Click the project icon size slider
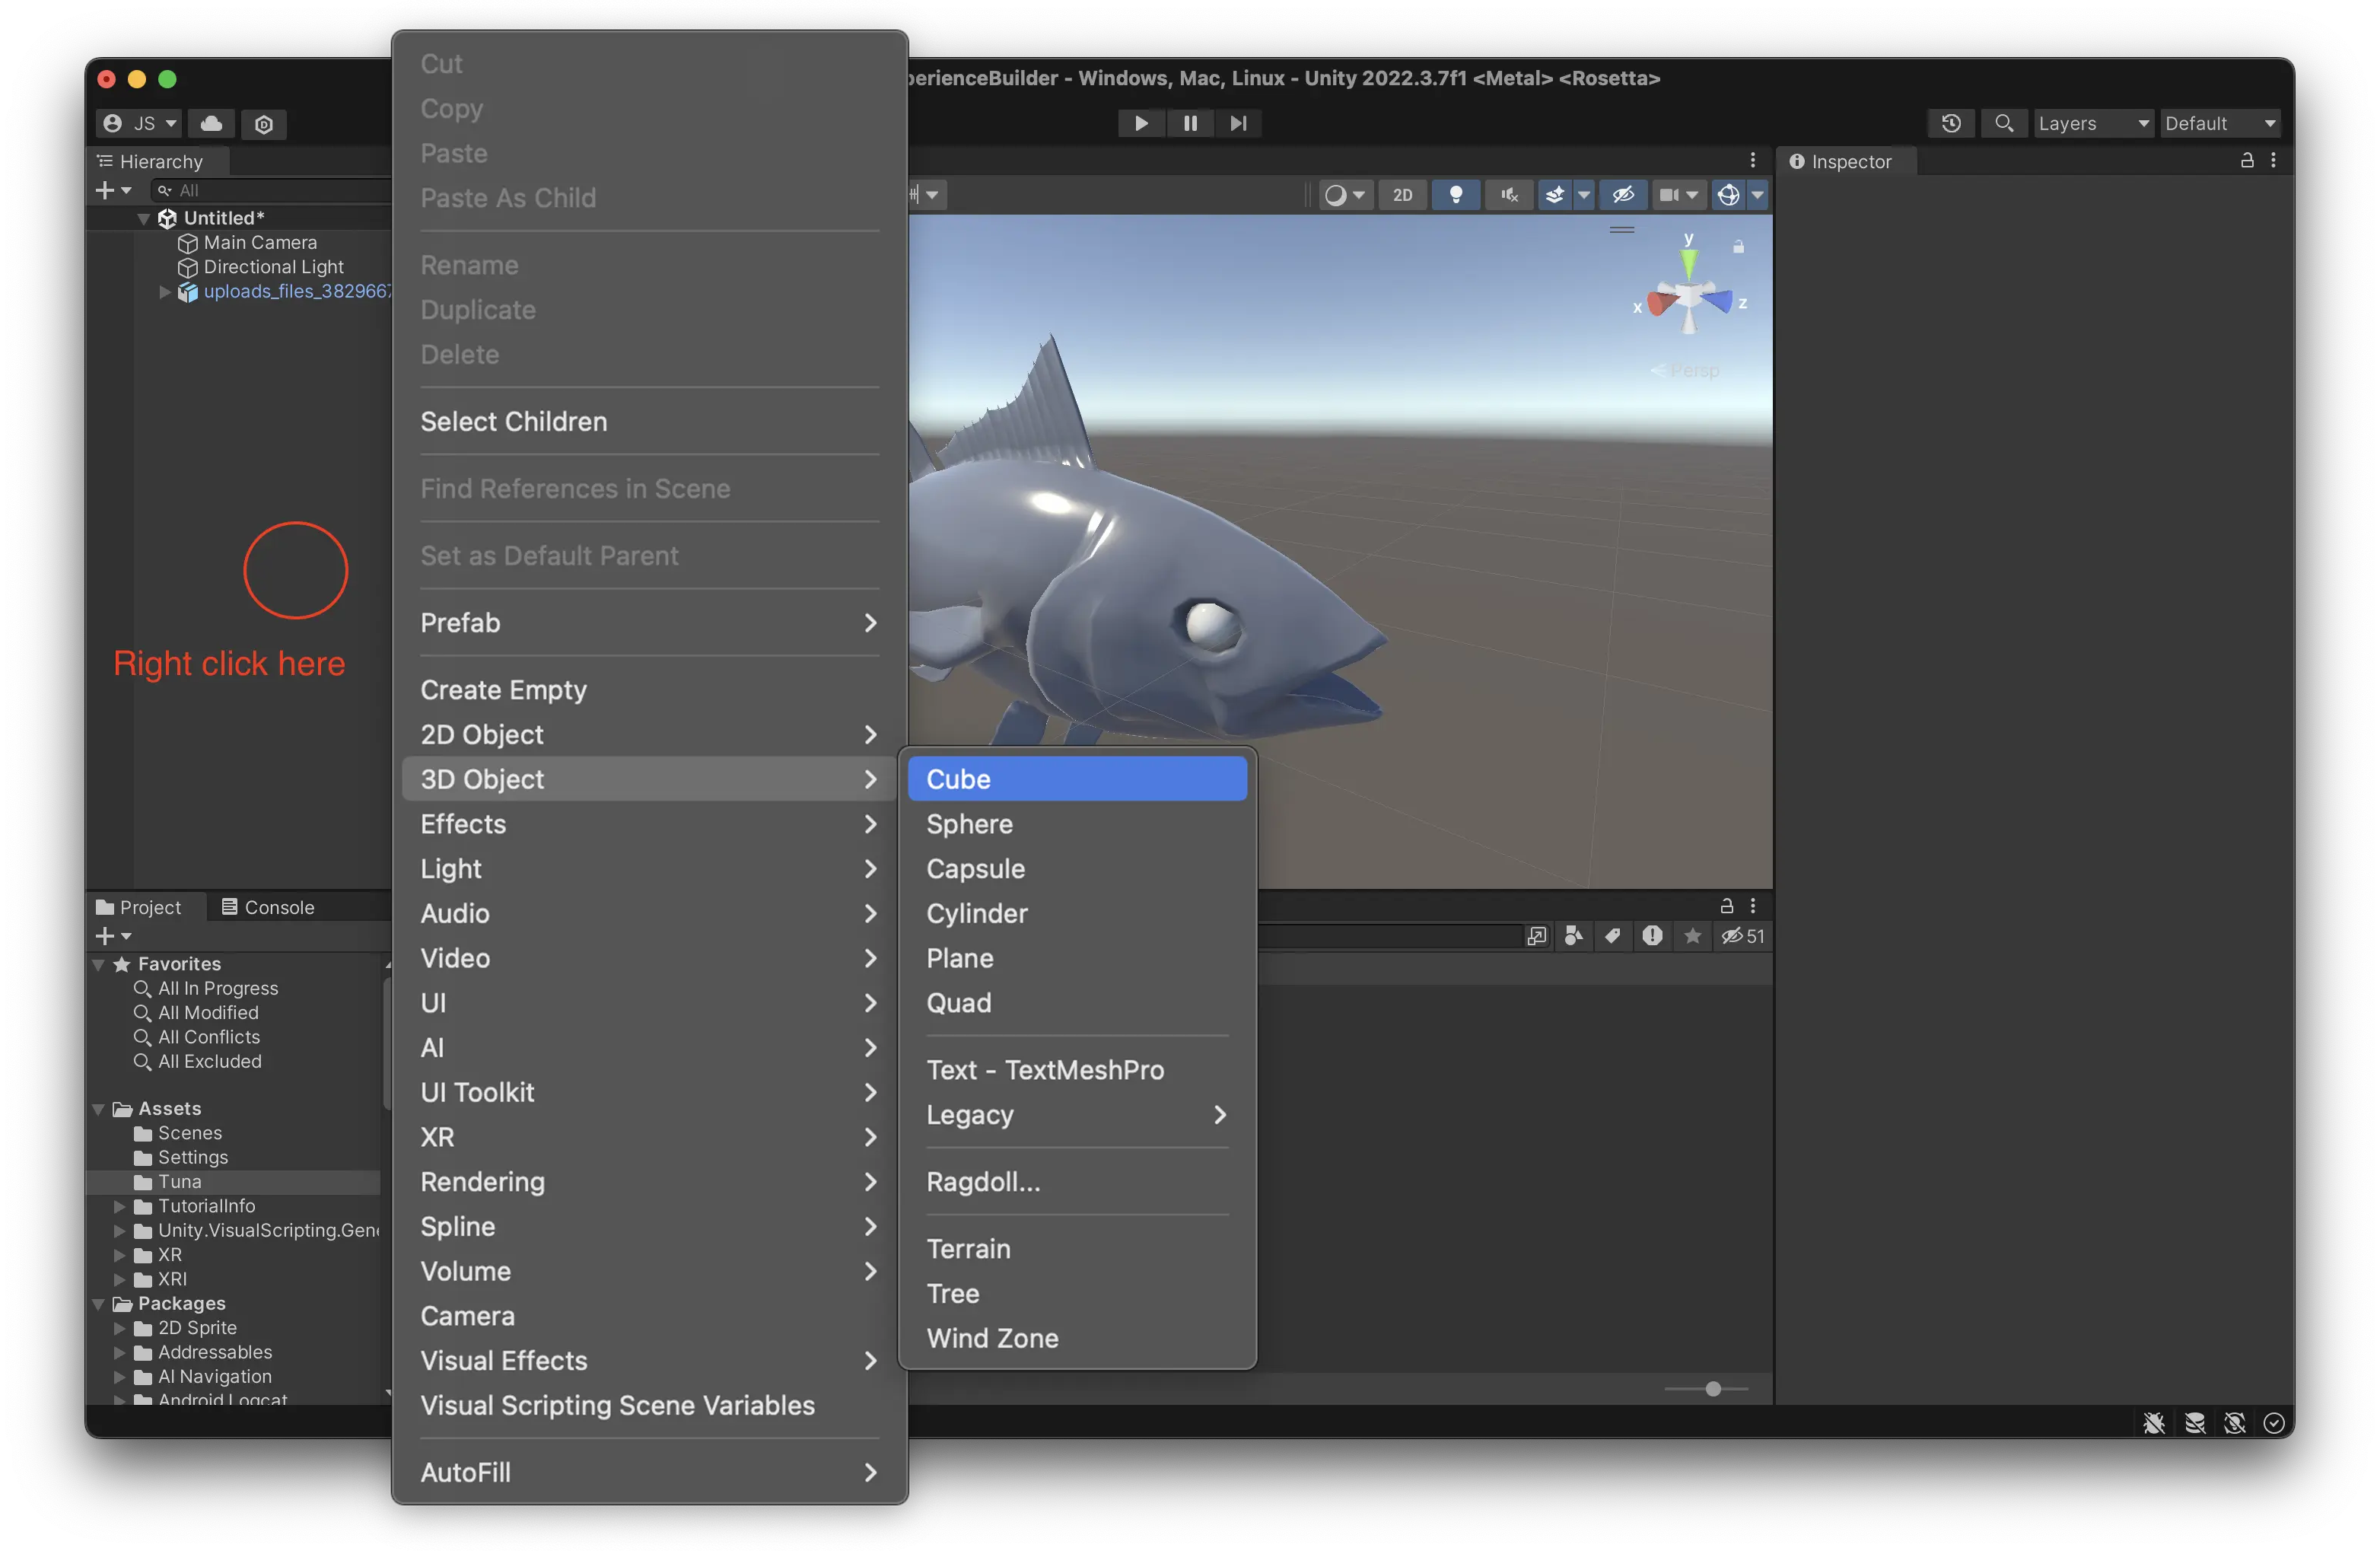This screenshot has height=1551, width=2380. click(1712, 1389)
